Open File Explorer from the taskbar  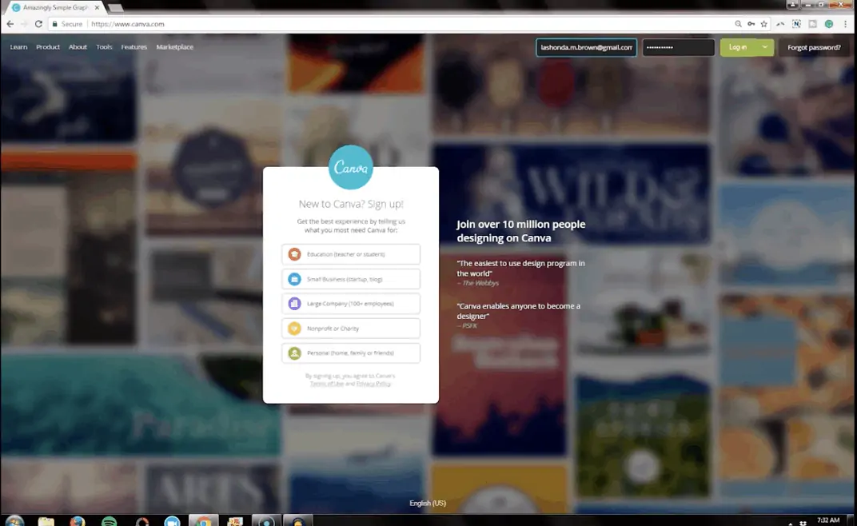pyautogui.click(x=46, y=521)
